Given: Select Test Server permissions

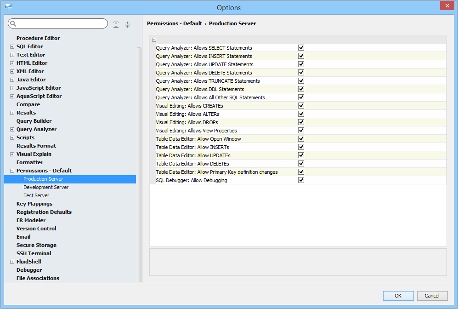Looking at the screenshot, I should point(36,195).
